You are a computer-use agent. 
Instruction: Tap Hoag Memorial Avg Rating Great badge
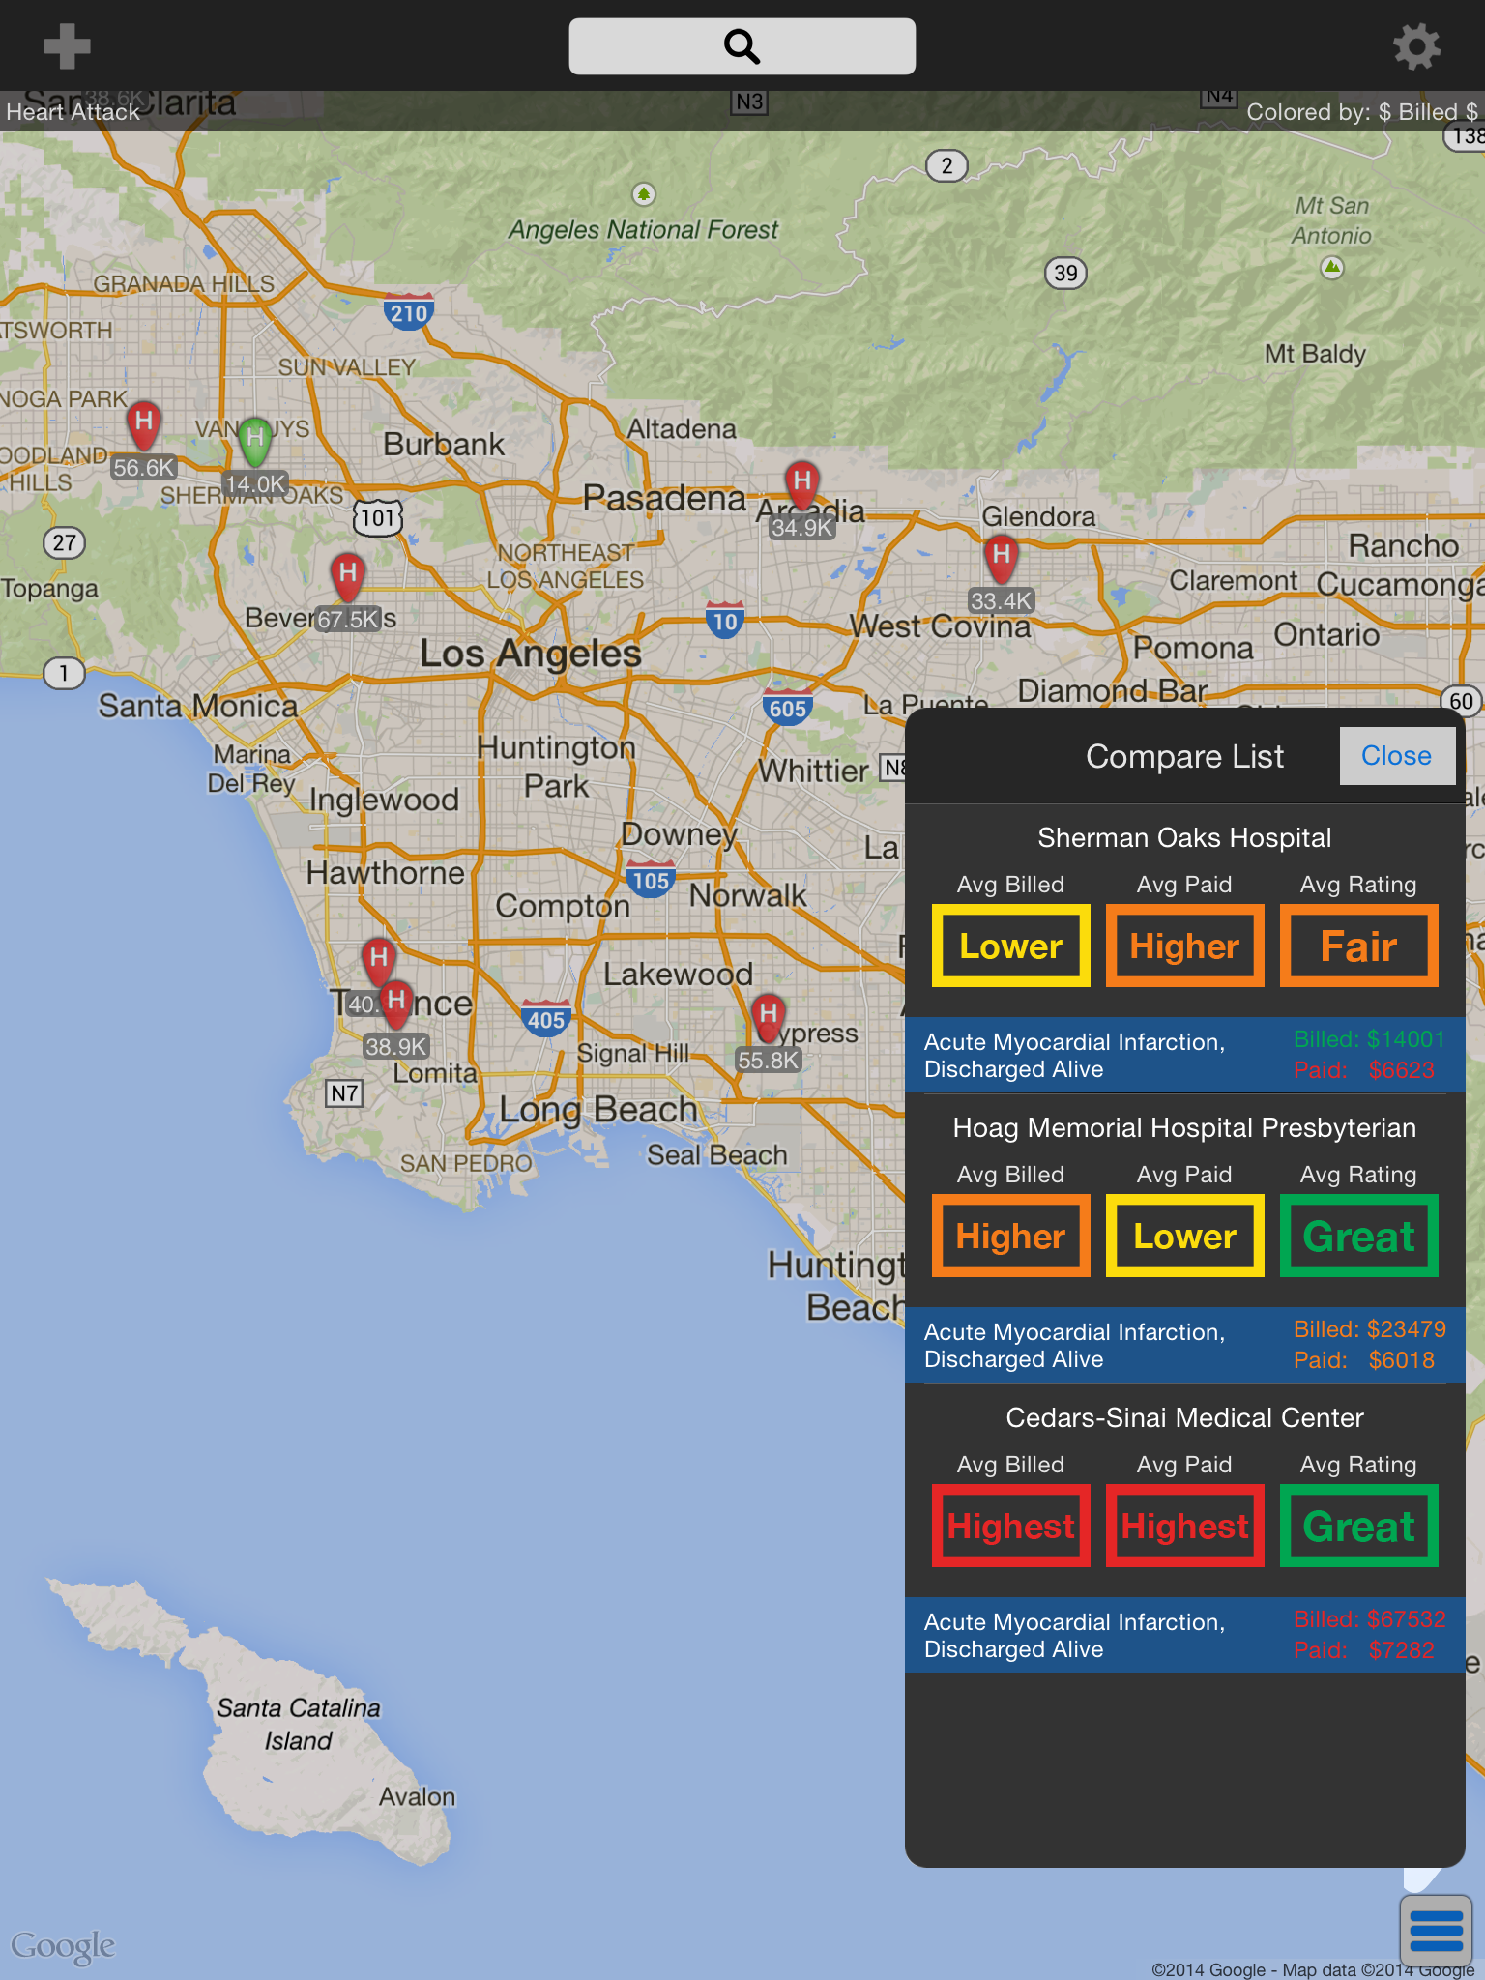pos(1359,1236)
